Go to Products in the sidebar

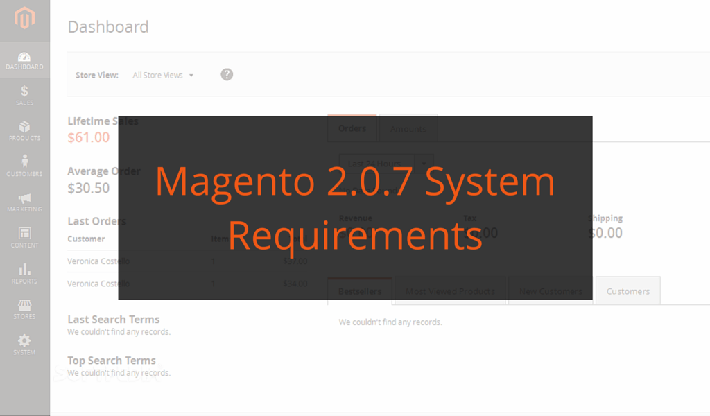point(24,131)
